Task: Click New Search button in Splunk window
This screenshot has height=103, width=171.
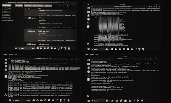Action: pos(7,5)
